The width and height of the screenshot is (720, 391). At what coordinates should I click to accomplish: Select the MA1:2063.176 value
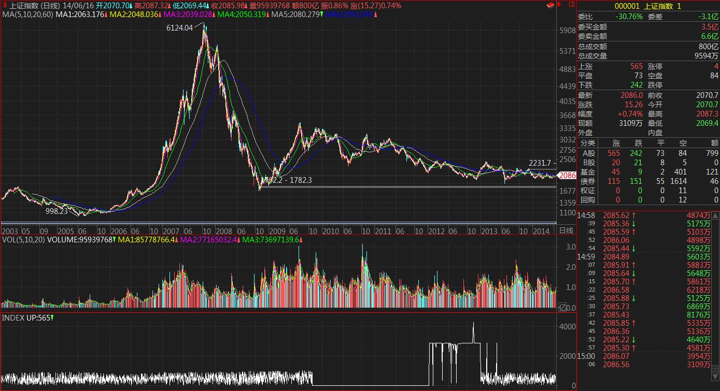point(80,15)
